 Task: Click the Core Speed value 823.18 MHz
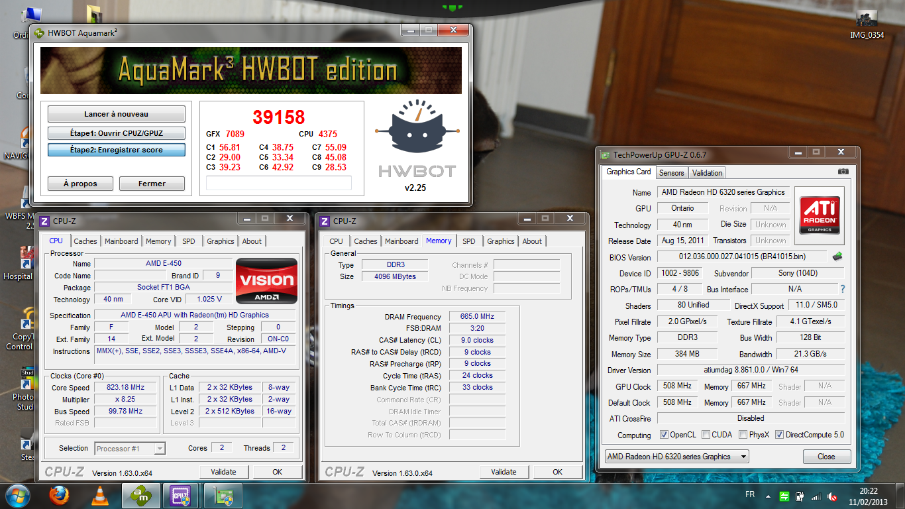click(x=125, y=388)
